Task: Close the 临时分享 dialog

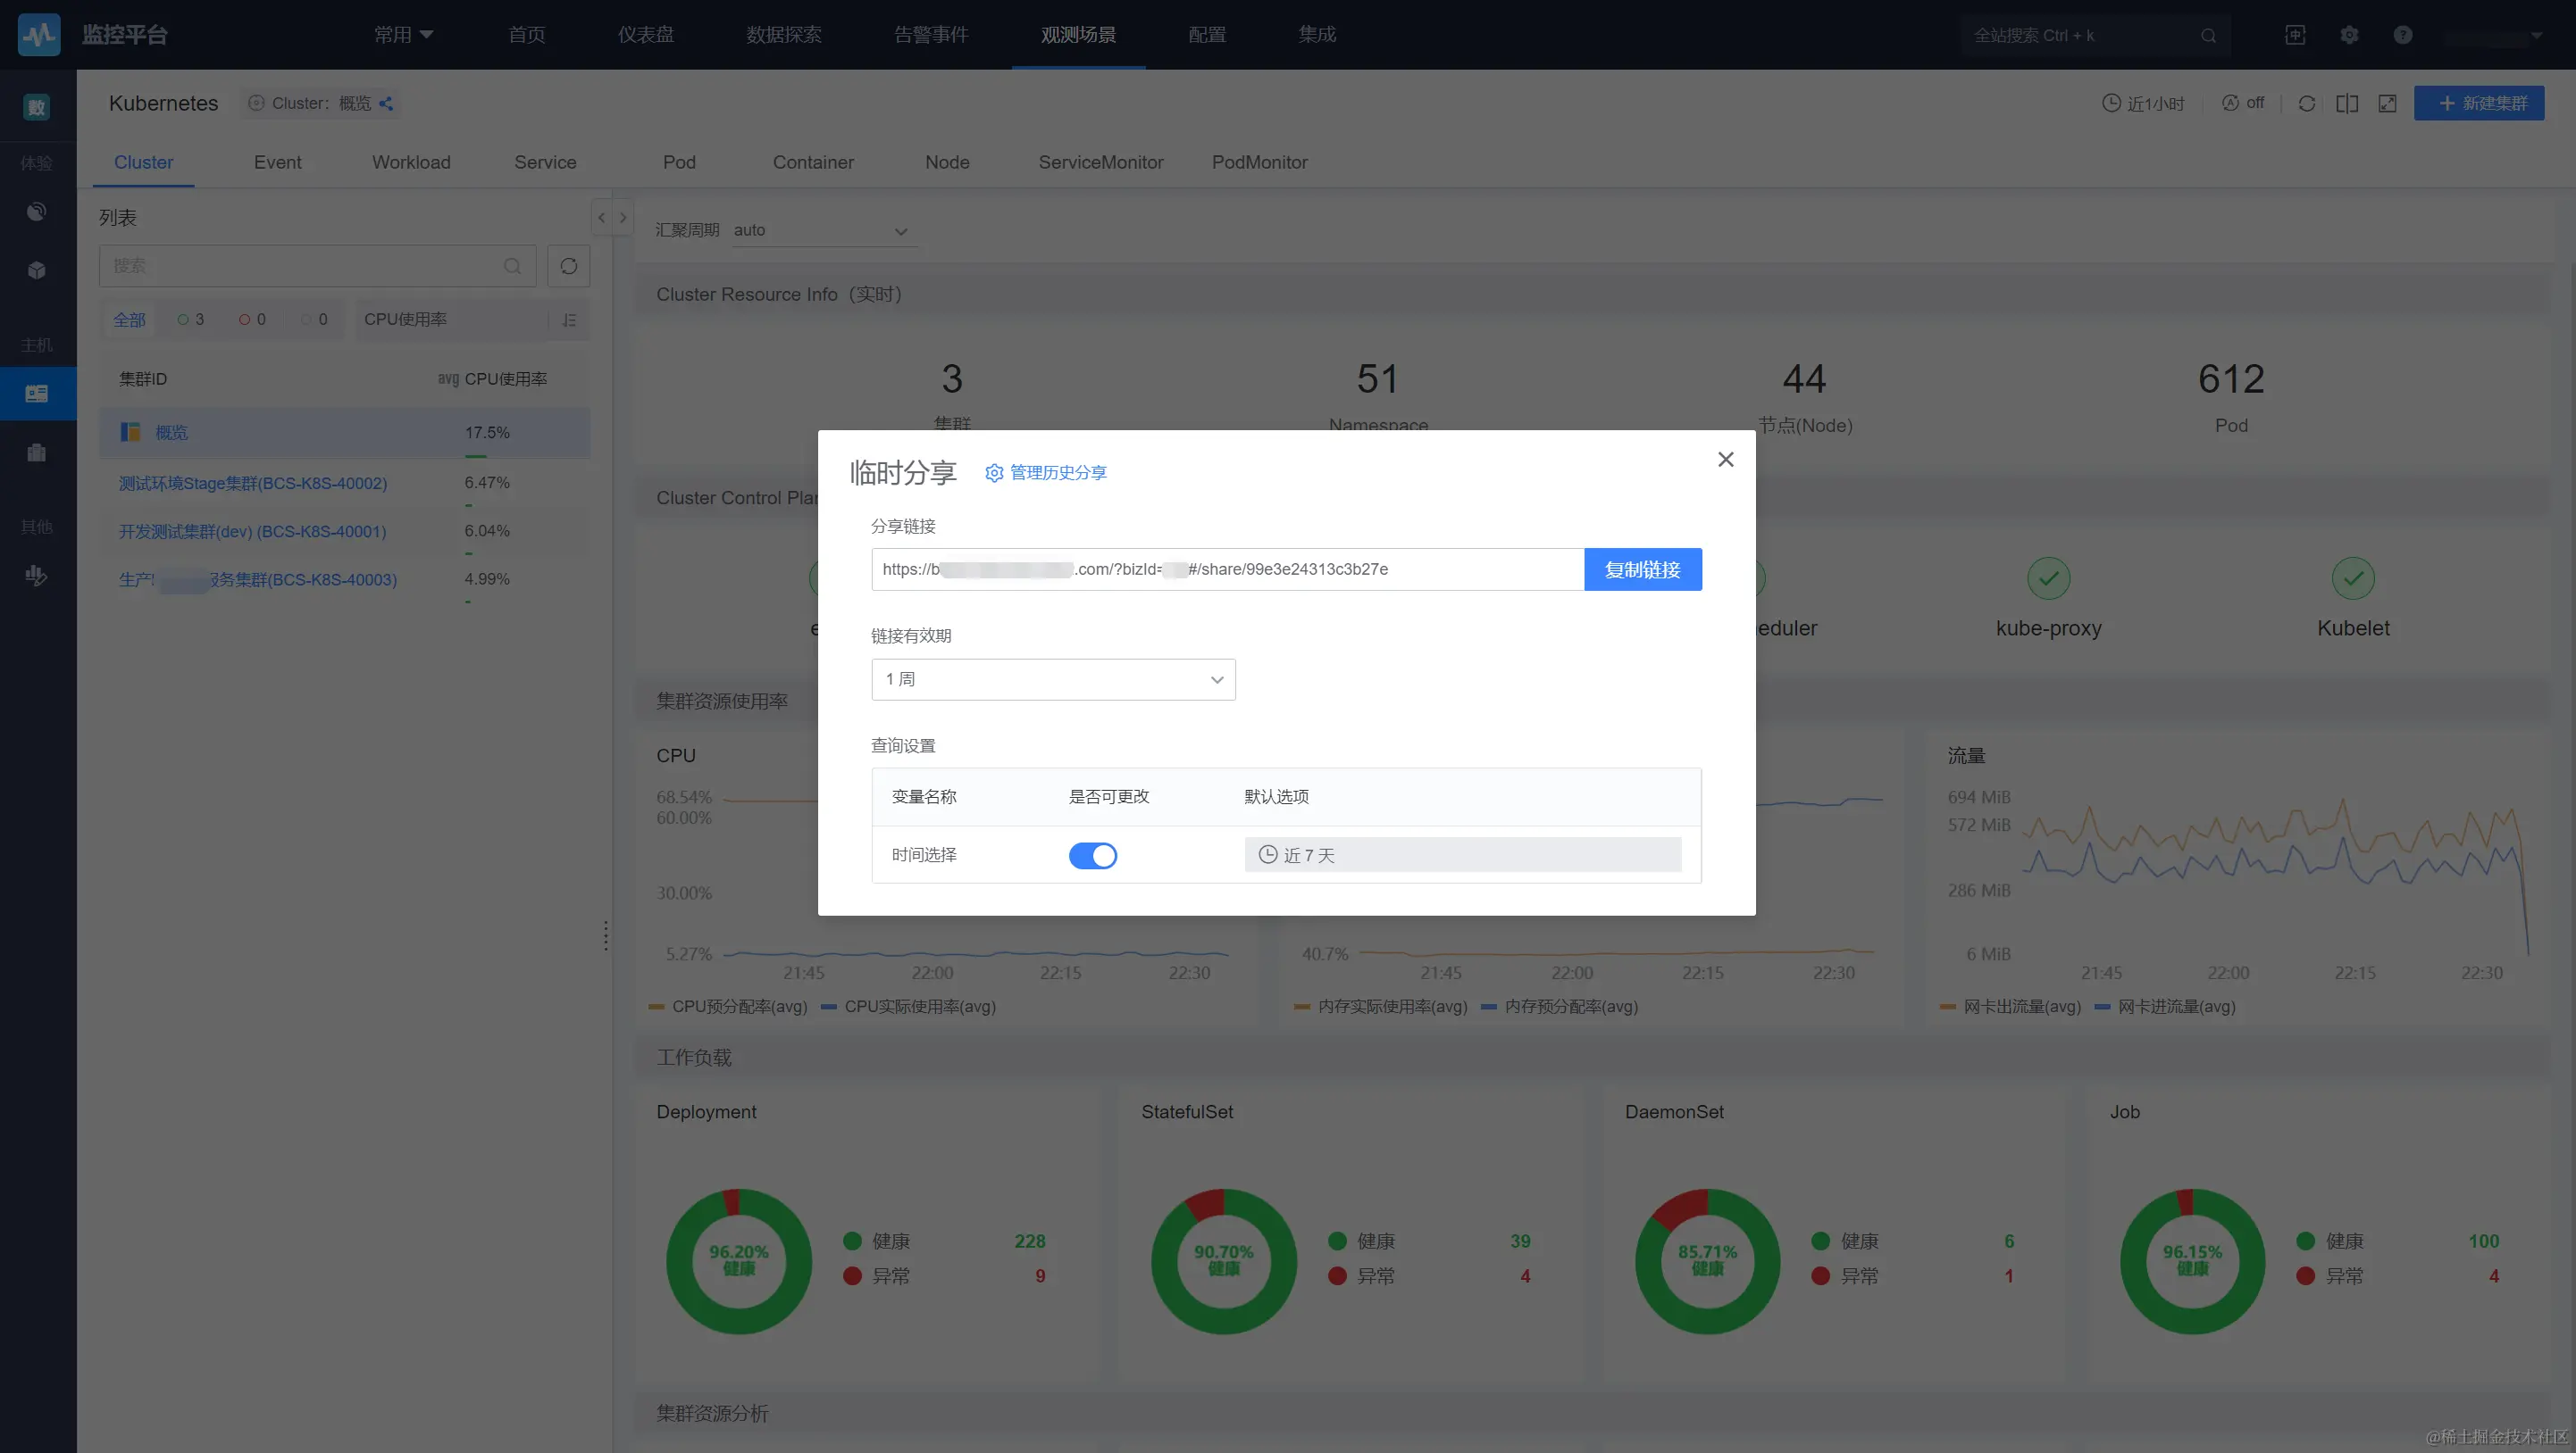Action: 1725,460
